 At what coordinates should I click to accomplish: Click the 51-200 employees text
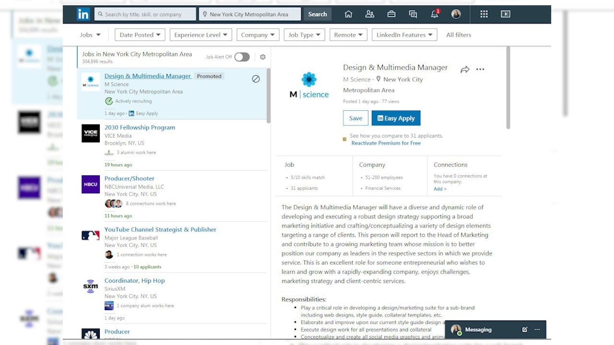pos(384,177)
